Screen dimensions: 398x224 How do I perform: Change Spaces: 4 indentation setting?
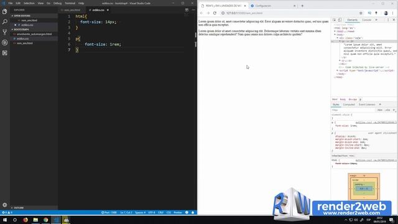point(140,213)
